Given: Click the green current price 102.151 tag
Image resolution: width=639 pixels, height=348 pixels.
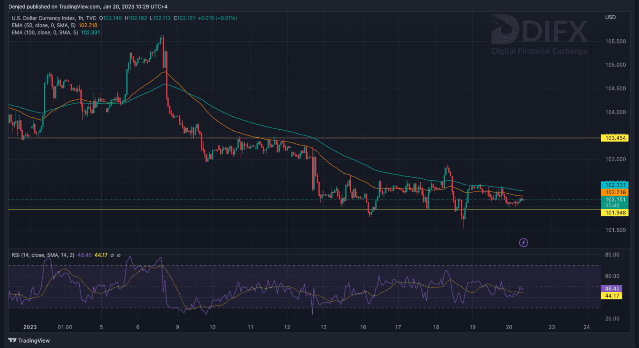Looking at the screenshot, I should click(615, 200).
